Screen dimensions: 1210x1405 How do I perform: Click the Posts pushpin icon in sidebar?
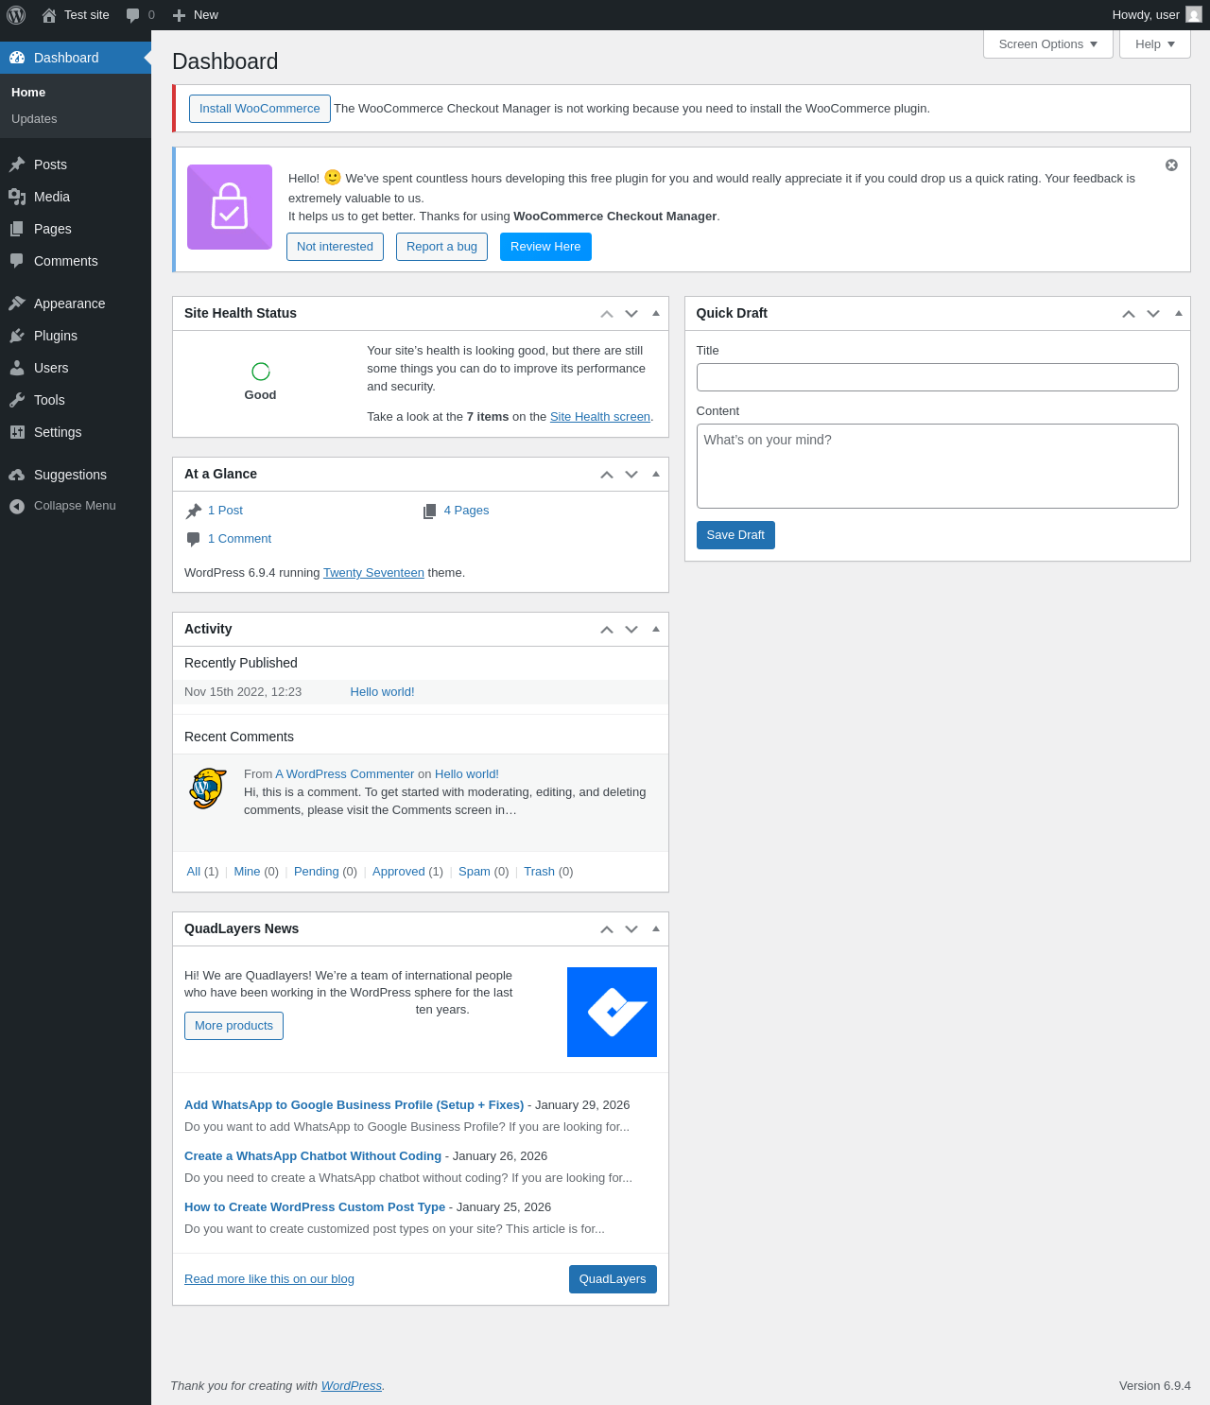(x=17, y=165)
